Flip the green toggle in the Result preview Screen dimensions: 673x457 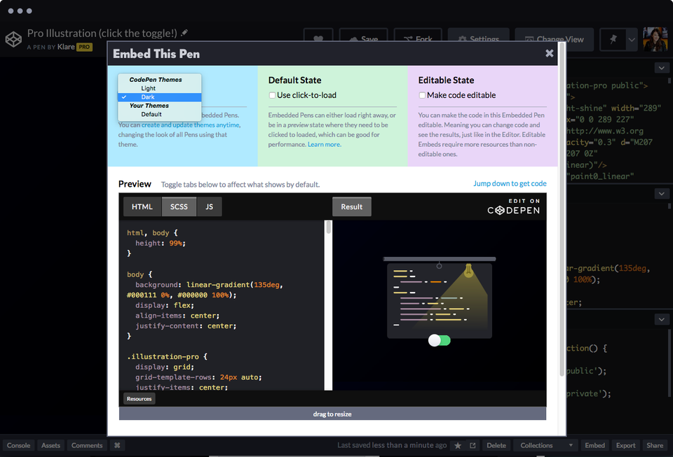coord(440,340)
